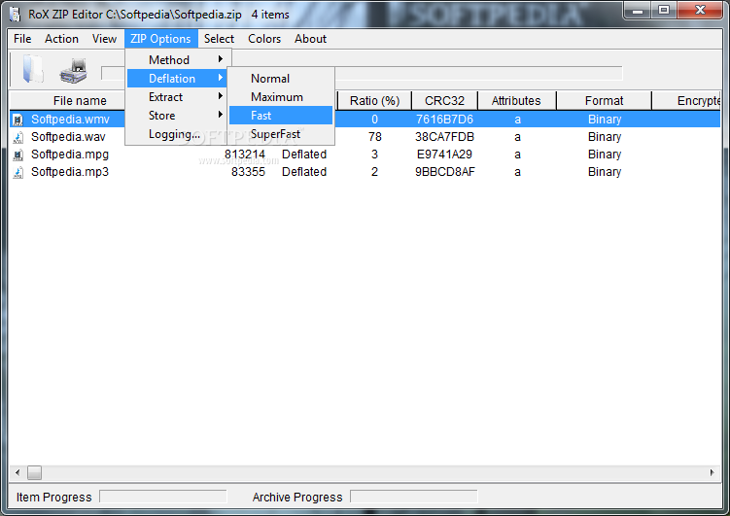Click the horizontal scrollbar right arrow
Screen dimensions: 730x516
[713, 472]
